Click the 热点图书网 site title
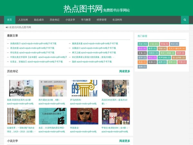 click(83, 8)
